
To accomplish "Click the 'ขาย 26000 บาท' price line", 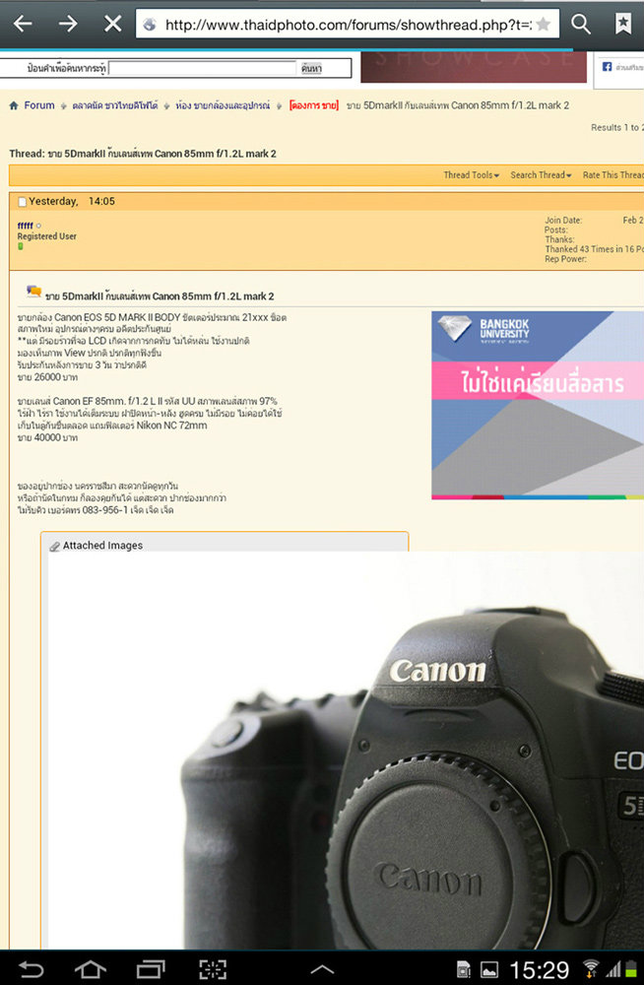I will point(47,377).
